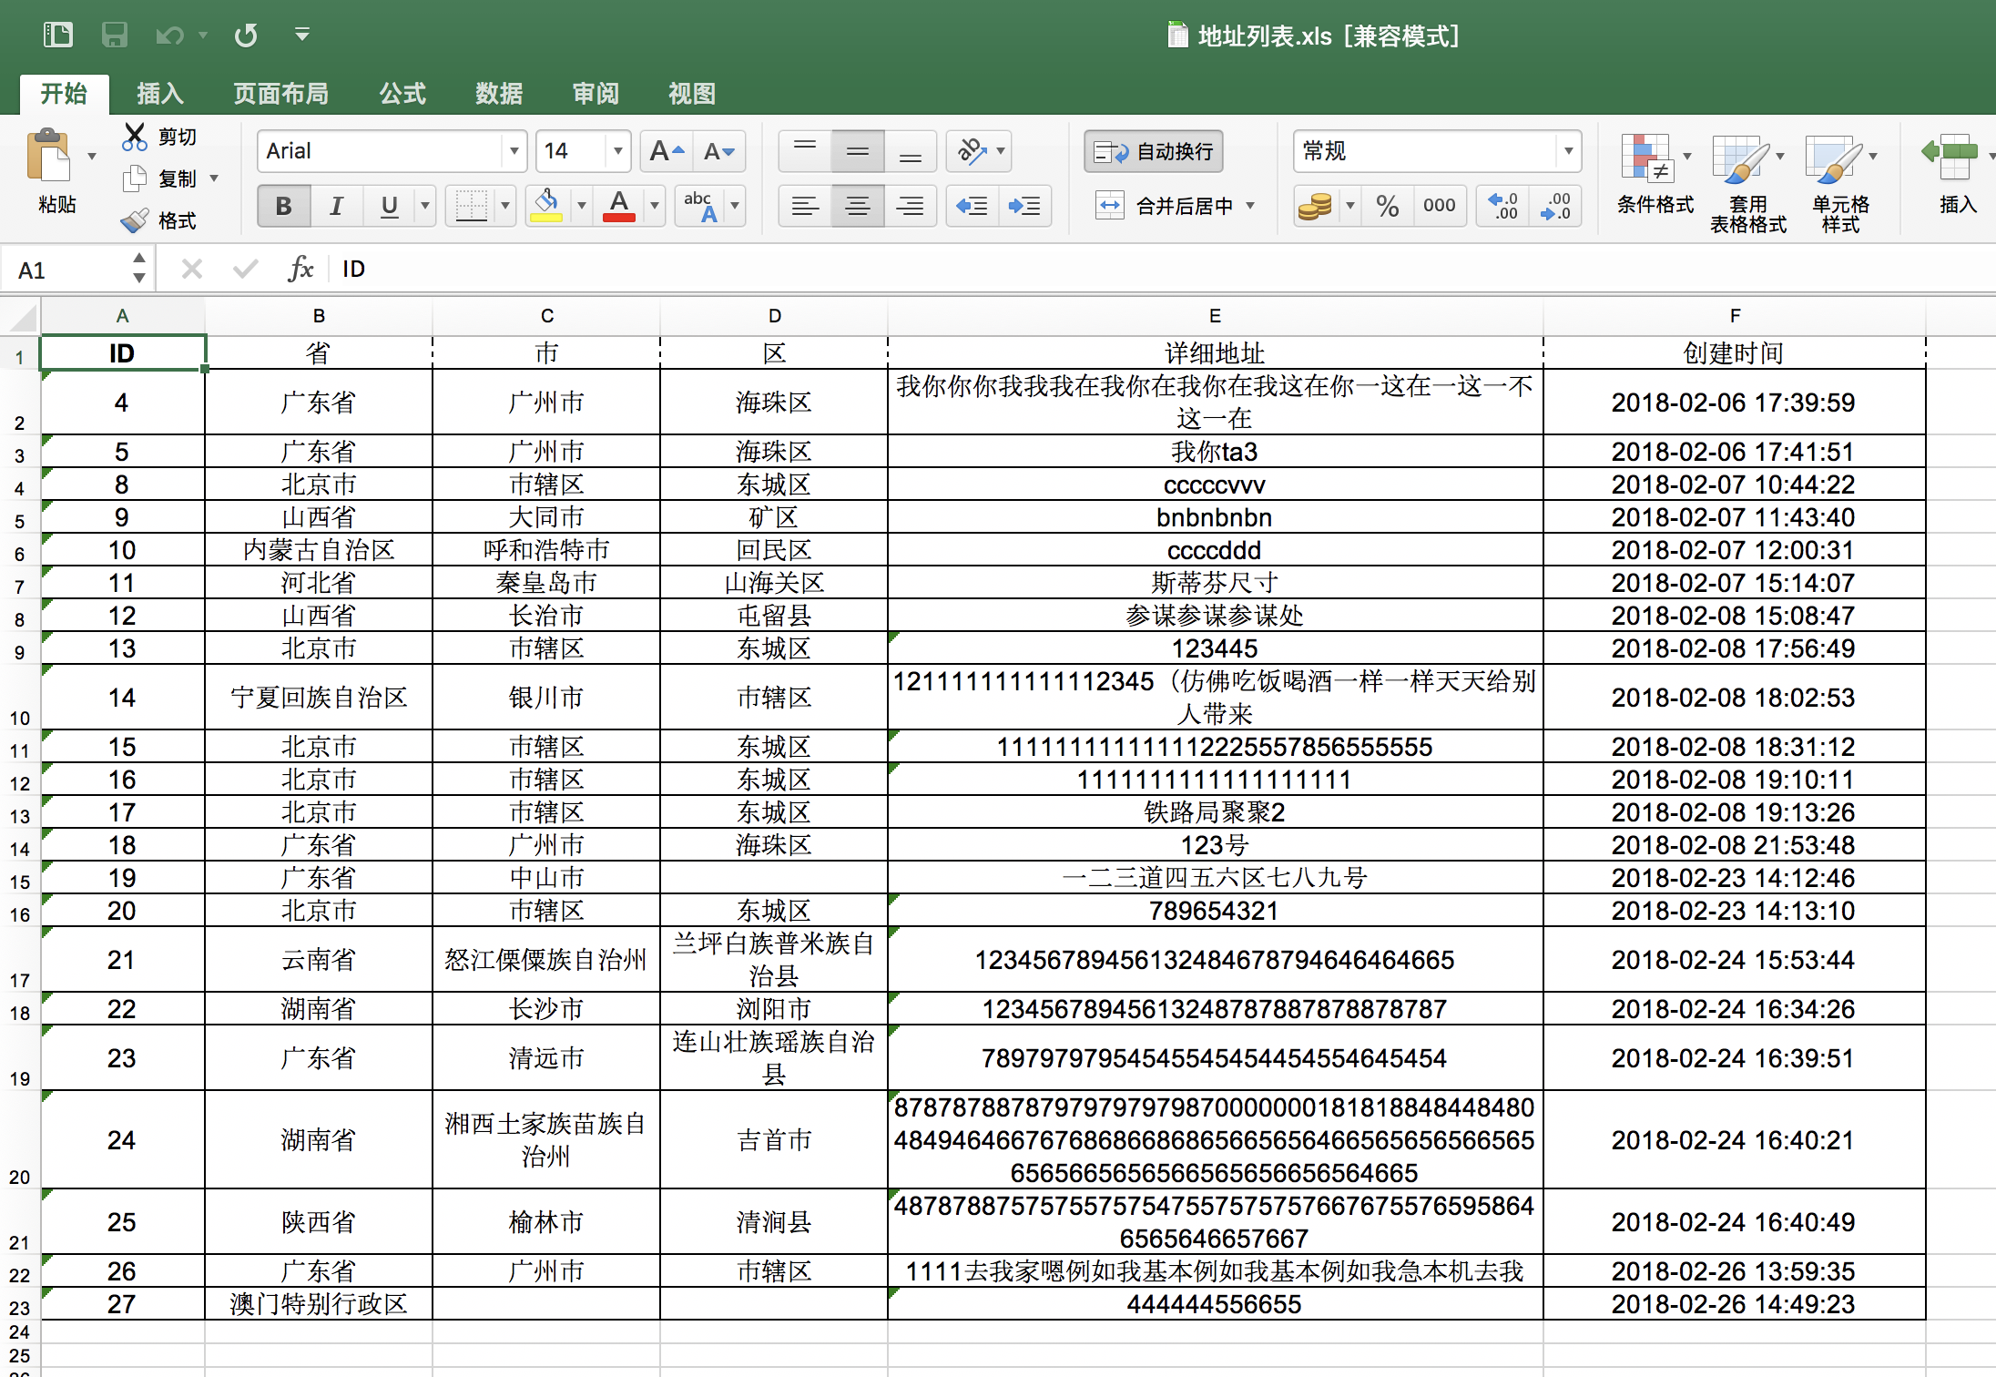This screenshot has height=1377, width=1996.
Task: Toggle middle vertical alignment
Action: 858,151
